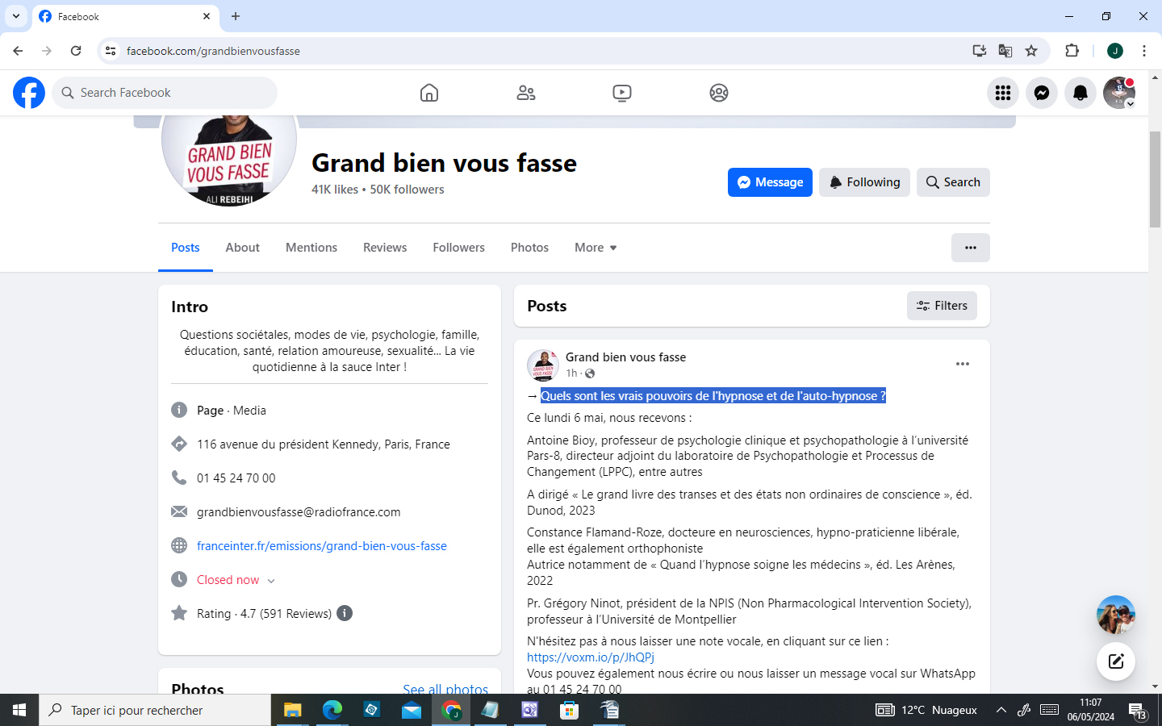Open the browser extensions puzzle icon
Viewport: 1162px width, 726px height.
pos(1072,51)
